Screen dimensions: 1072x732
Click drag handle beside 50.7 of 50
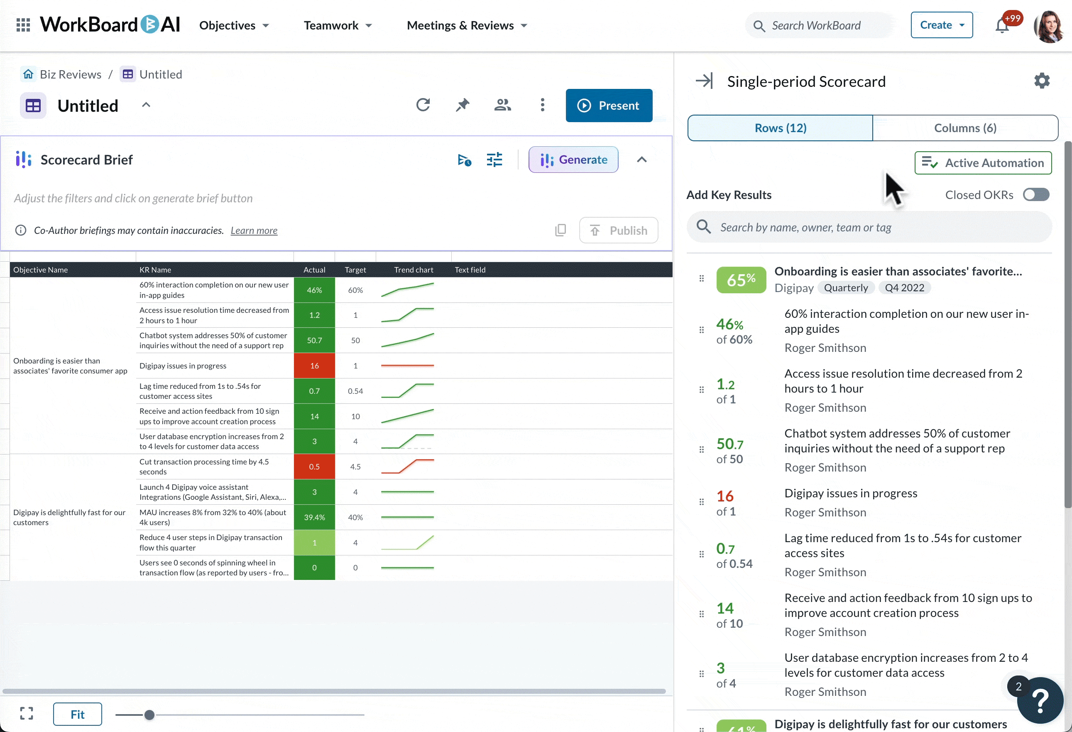pos(702,450)
